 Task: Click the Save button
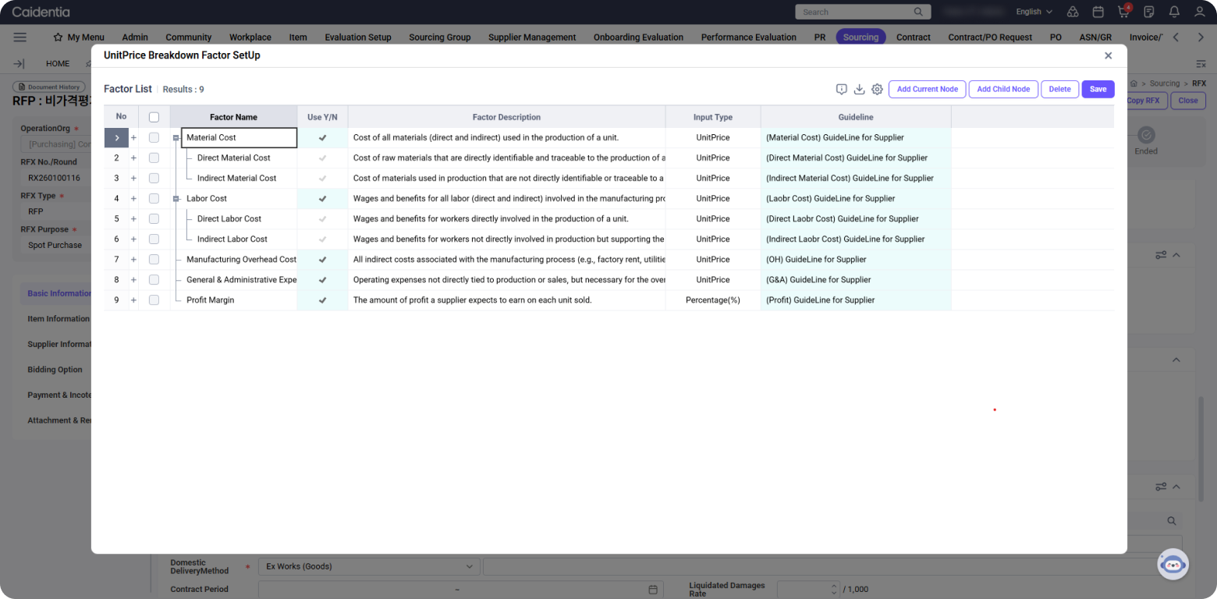pos(1098,89)
